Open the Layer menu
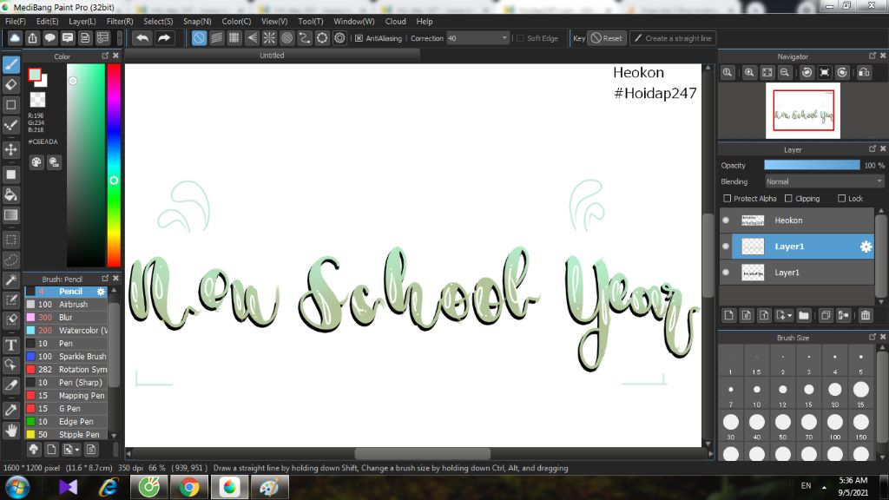 coord(82,22)
